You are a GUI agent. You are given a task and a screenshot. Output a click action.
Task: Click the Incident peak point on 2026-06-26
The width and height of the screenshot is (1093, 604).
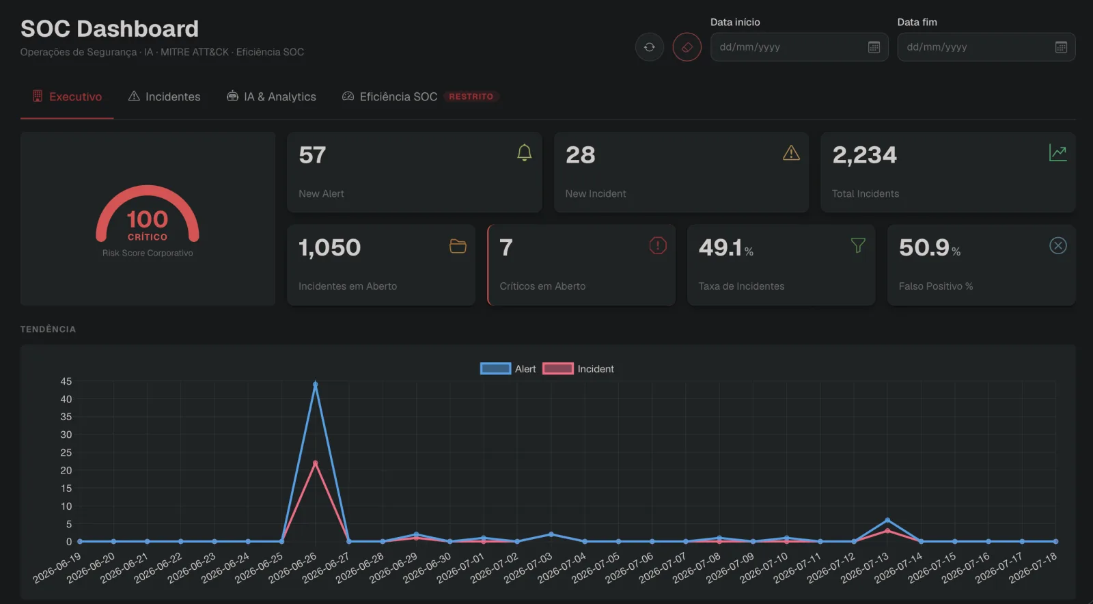coord(315,463)
